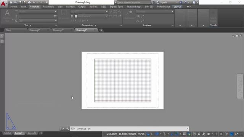The height and width of the screenshot is (137, 244).
Task: Click the layout viewport on the paper
Action: coord(122,80)
